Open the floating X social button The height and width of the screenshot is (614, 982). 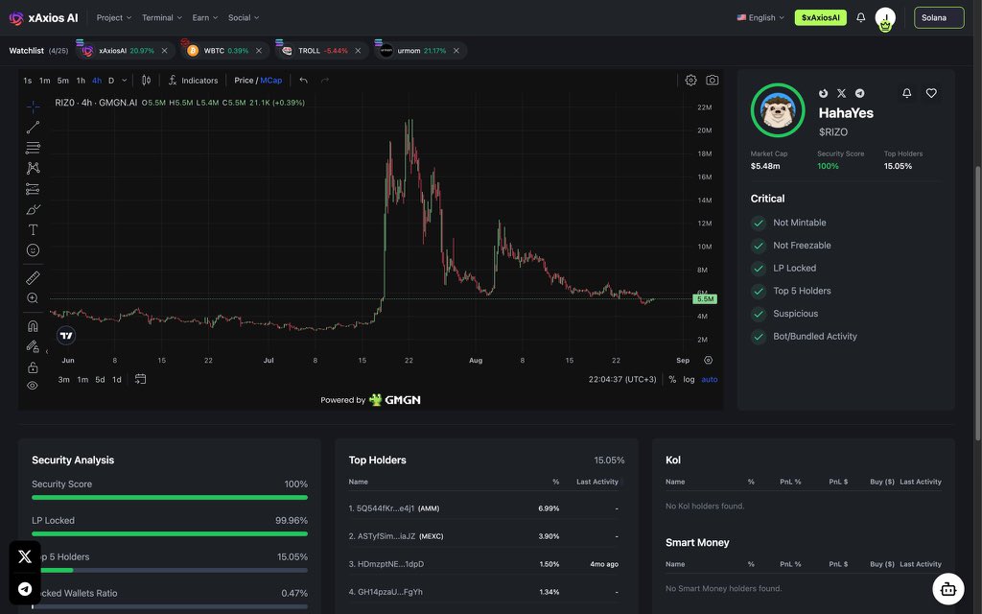pos(25,556)
